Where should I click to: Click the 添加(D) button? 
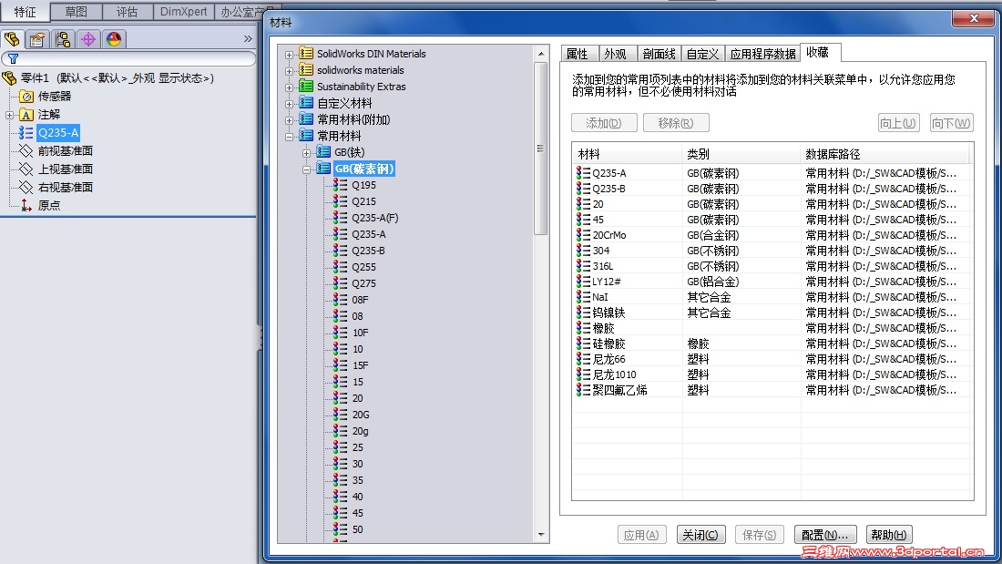click(x=604, y=123)
